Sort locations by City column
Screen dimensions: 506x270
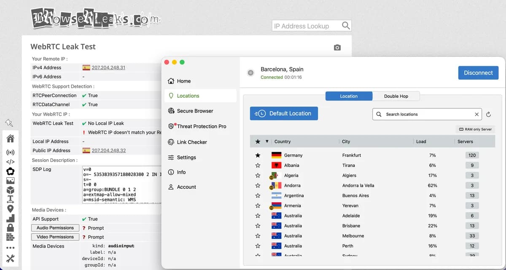(x=346, y=142)
